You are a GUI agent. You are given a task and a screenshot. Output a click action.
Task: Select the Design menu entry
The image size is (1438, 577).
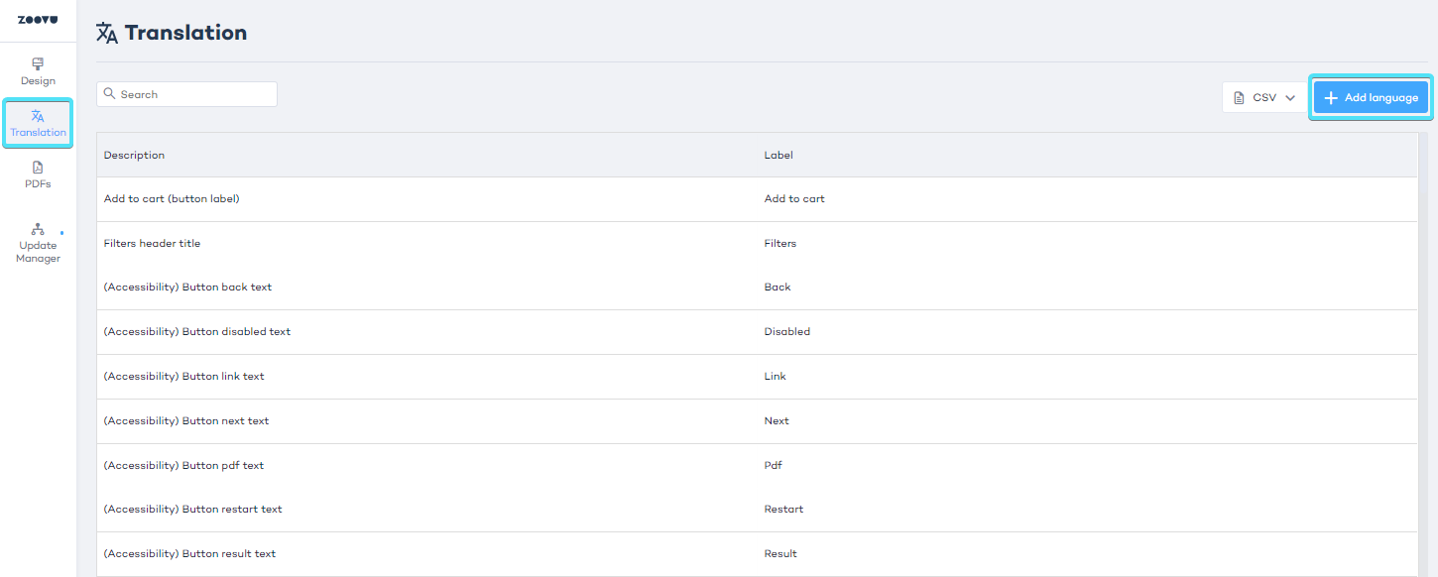[x=37, y=70]
